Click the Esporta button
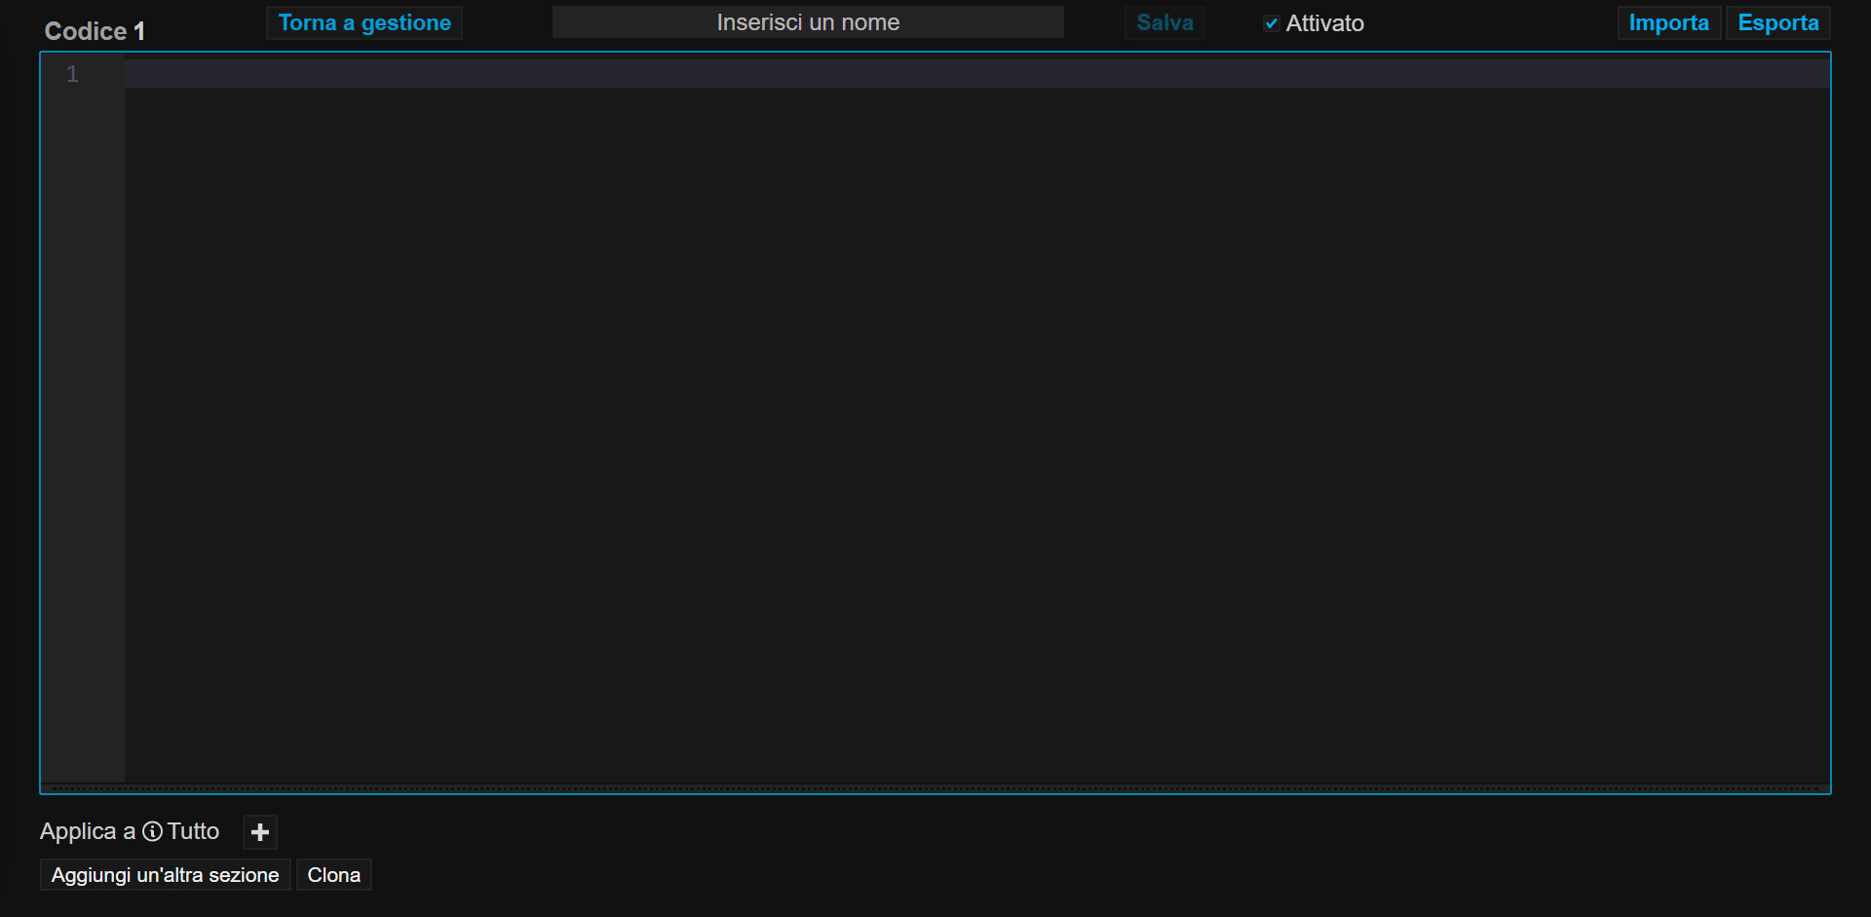 (1778, 22)
